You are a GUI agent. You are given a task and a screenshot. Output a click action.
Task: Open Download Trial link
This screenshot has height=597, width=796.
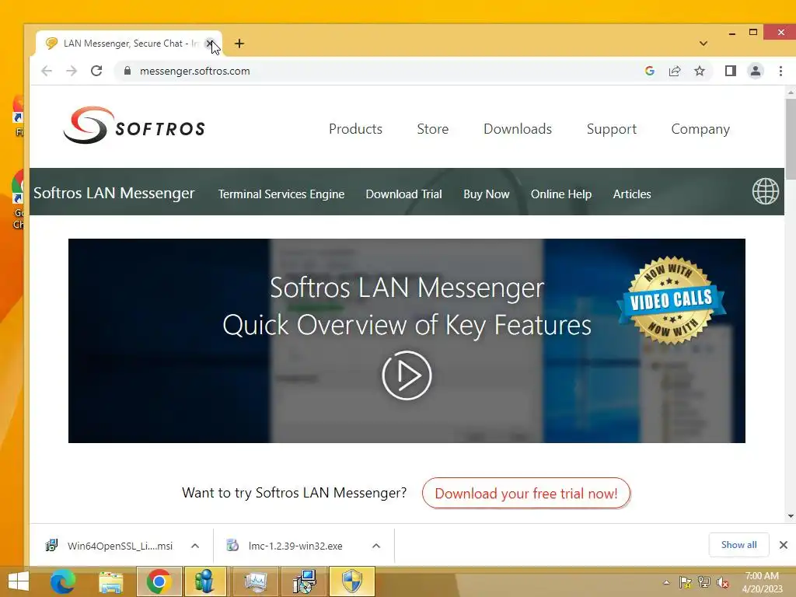[403, 194]
